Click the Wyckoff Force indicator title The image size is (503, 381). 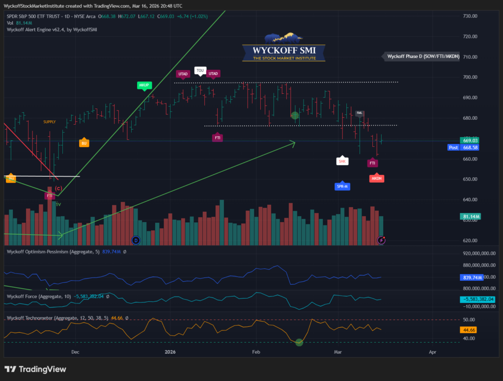tap(39, 296)
